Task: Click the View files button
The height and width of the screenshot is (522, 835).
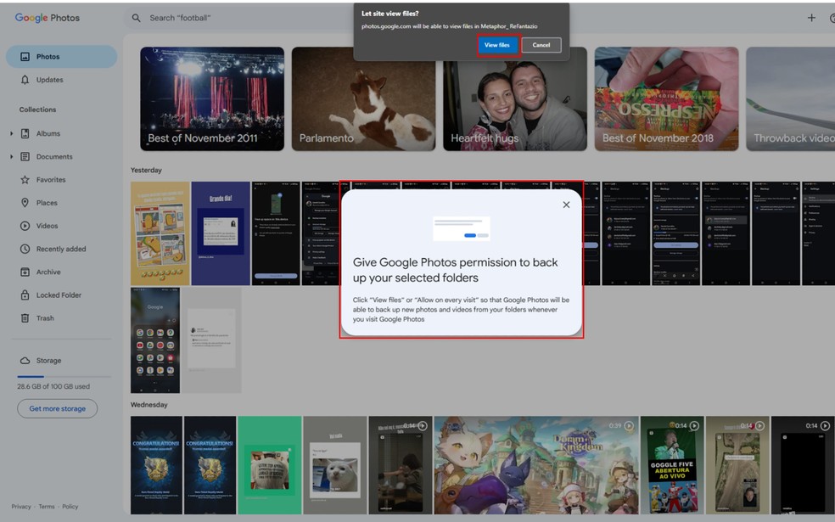Action: [496, 45]
